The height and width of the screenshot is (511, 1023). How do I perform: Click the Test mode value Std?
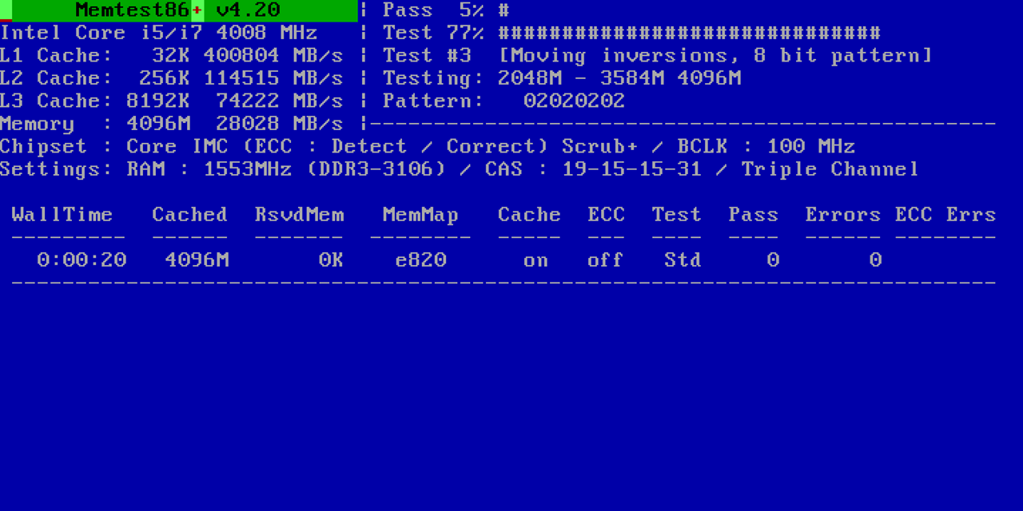coord(683,260)
